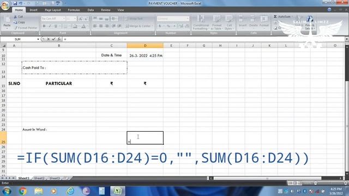The width and height of the screenshot is (349, 196).
Task: Open Conditional Formatting menu
Action: 201,23
